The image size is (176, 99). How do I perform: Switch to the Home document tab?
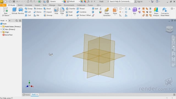click(26, 95)
